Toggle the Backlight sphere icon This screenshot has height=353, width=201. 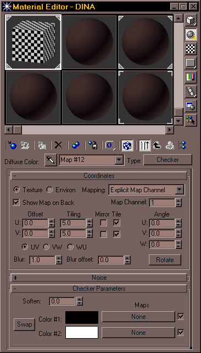coord(191,35)
